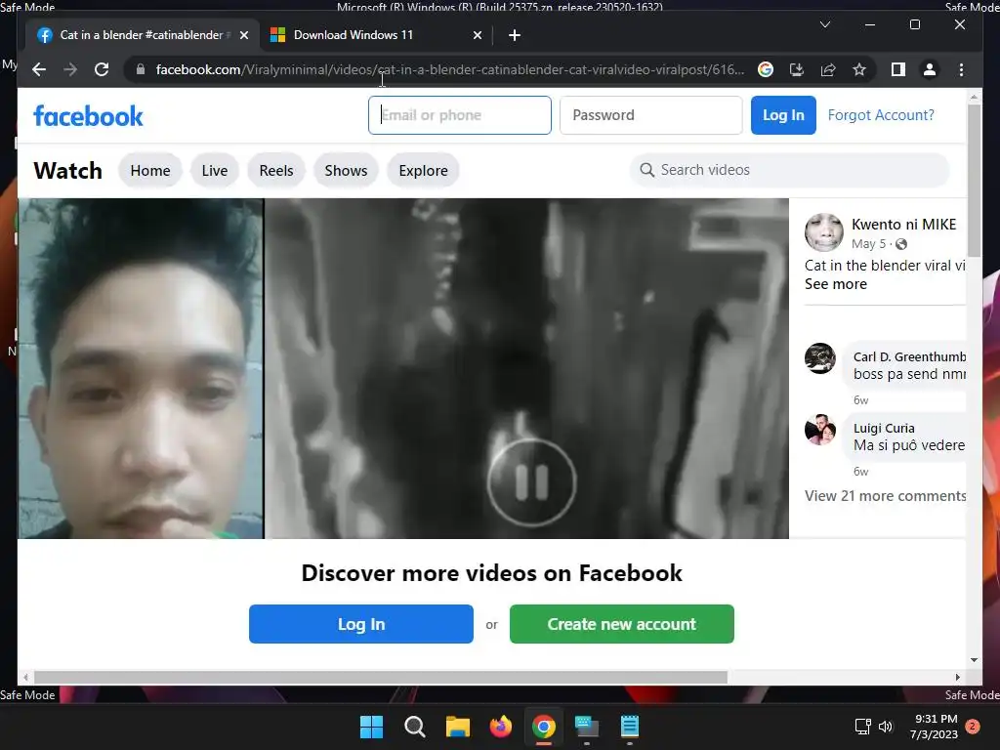Focus the Email or phone field

(459, 115)
